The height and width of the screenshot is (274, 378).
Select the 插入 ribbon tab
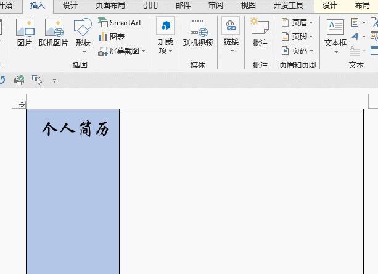[38, 6]
